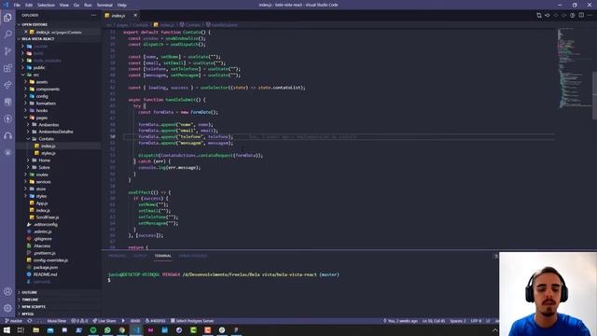Viewport: 597px width, 336px height.
Task: Open the Windows Start menu
Action: click(7, 330)
